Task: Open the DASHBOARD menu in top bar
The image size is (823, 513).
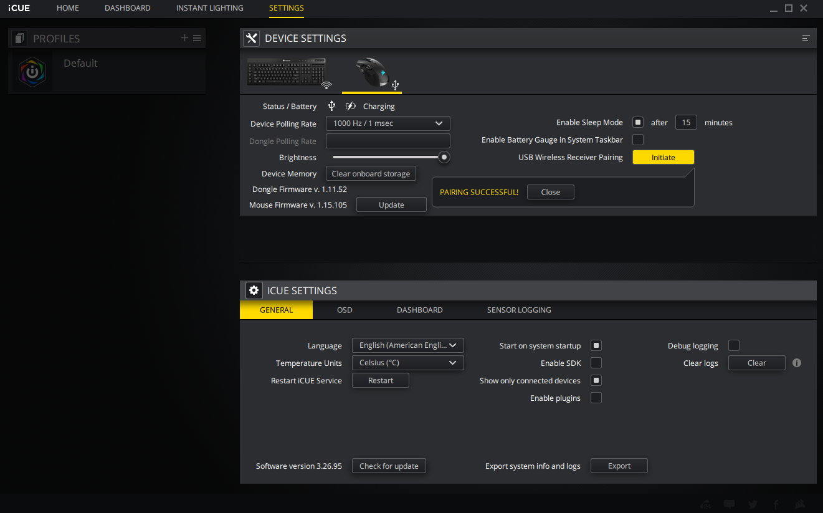Action: (128, 8)
